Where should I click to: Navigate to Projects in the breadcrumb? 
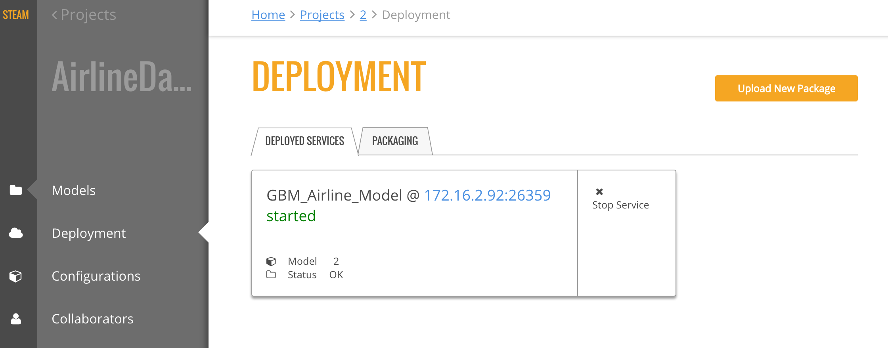coord(322,15)
